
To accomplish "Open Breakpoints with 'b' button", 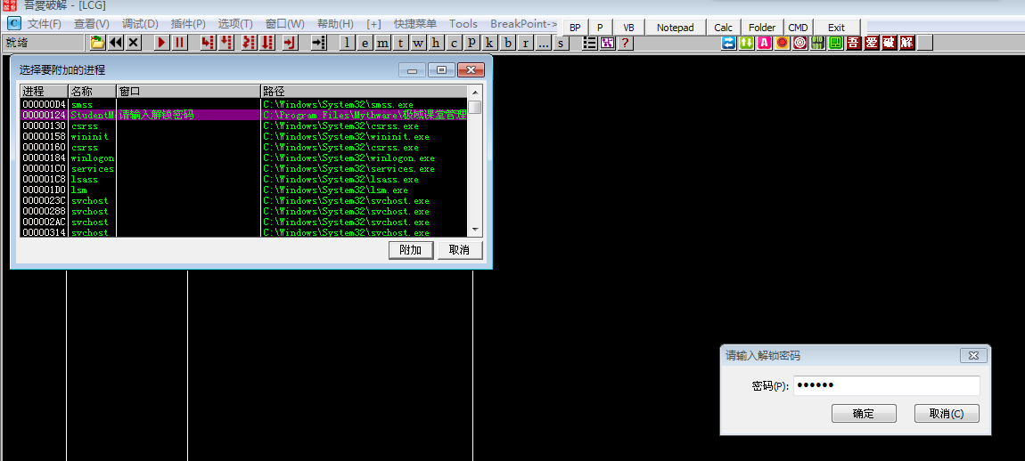I will (x=507, y=43).
